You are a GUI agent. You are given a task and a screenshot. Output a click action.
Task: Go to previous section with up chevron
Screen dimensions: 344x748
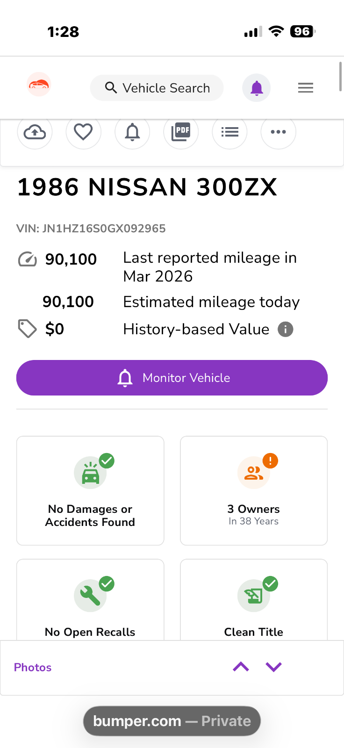pos(241,667)
